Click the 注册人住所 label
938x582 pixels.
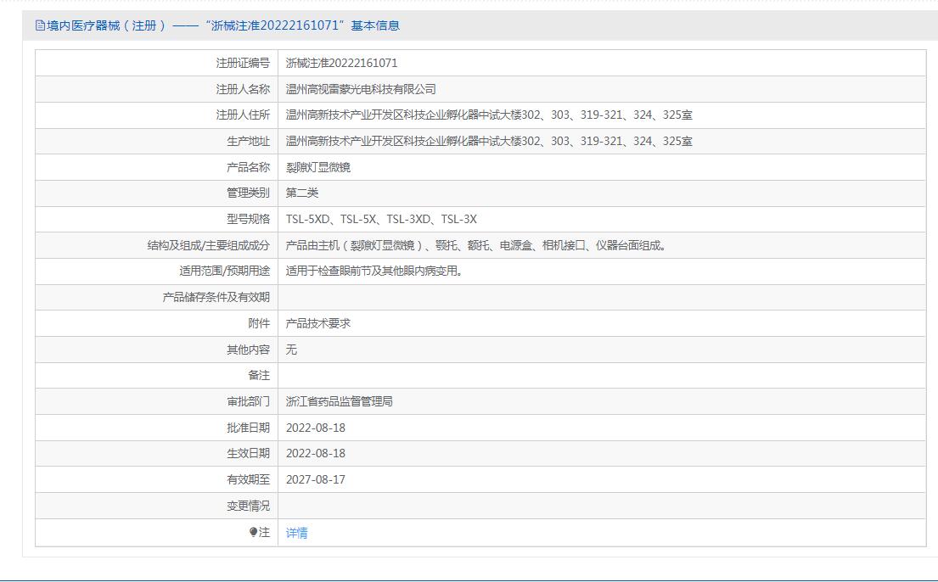243,115
